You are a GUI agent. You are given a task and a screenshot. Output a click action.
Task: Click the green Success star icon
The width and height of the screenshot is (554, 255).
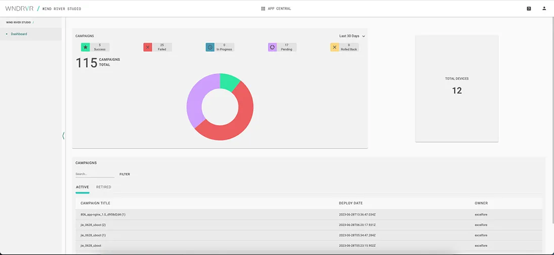coord(86,47)
